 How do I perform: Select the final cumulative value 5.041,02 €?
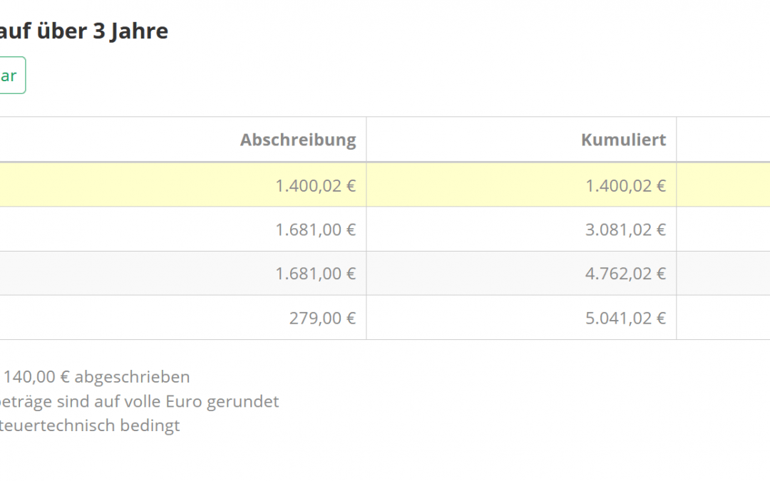[625, 318]
